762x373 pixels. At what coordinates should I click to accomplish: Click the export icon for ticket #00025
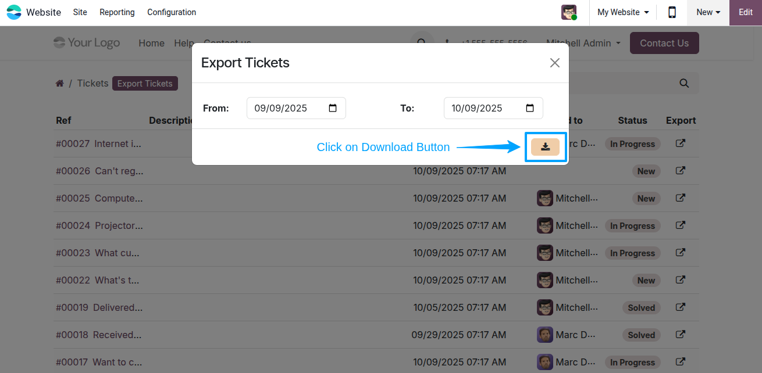(x=680, y=198)
